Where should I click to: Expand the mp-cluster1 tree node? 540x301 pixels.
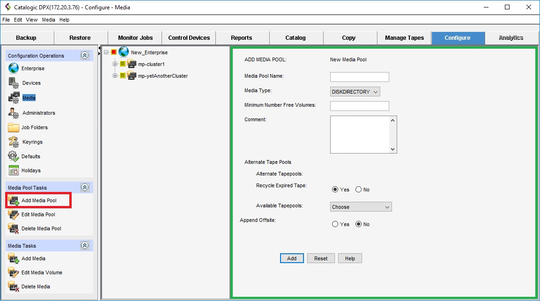coord(115,64)
